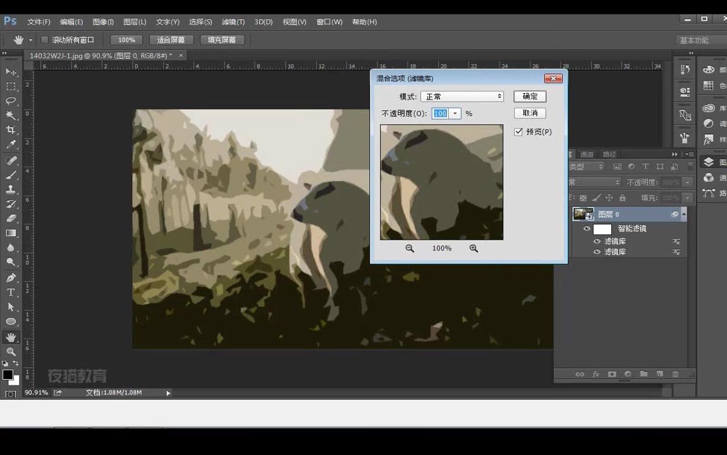Pick the Lasso tool
Image resolution: width=727 pixels, height=455 pixels.
[11, 101]
